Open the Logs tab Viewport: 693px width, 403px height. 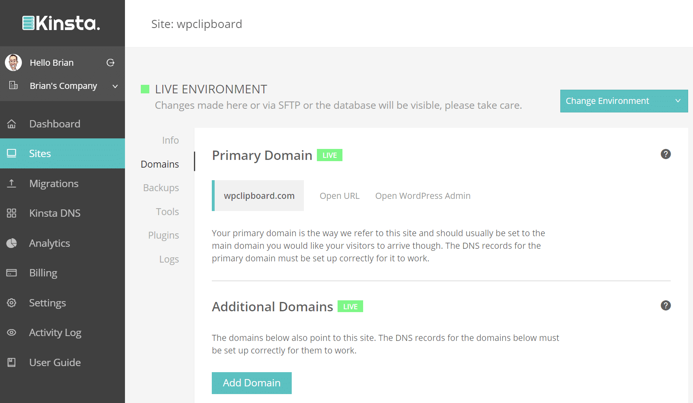click(x=169, y=259)
